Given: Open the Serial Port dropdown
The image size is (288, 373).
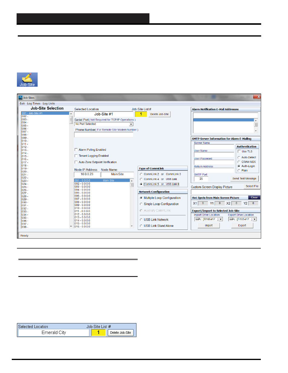Looking at the screenshot, I should point(131,124).
